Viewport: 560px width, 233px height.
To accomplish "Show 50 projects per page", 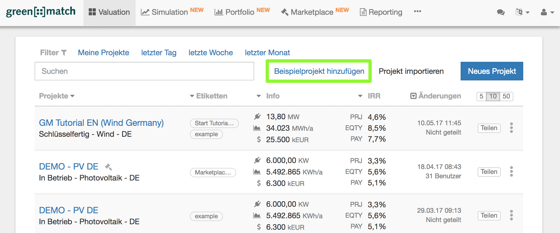I will click(x=506, y=96).
